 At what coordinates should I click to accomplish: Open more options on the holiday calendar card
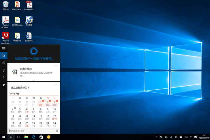point(55,84)
